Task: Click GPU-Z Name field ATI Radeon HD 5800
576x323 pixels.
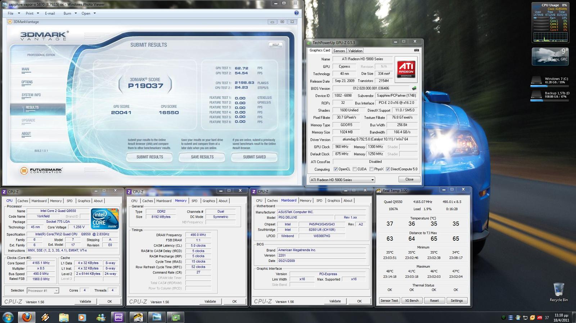Action: tap(363, 59)
